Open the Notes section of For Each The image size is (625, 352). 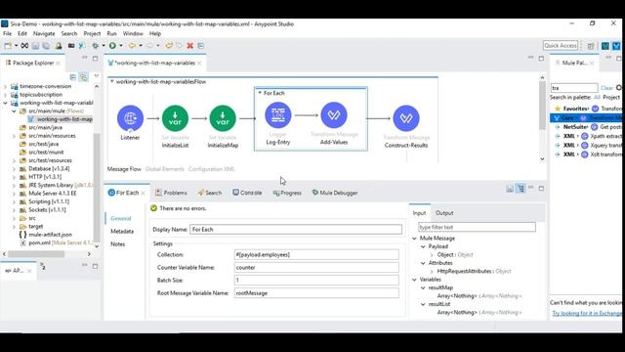coord(117,243)
